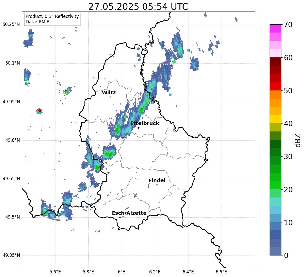The image size is (304, 277).
Task: Click 'Data: RMIB' text in legend box
Action: [37, 22]
